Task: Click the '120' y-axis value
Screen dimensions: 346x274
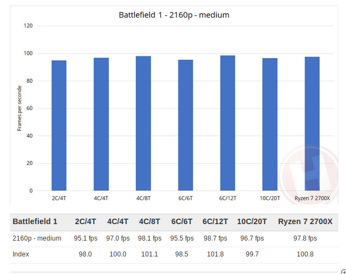Action: click(28, 26)
